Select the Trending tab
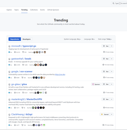The image size is (127, 130). (24, 10)
